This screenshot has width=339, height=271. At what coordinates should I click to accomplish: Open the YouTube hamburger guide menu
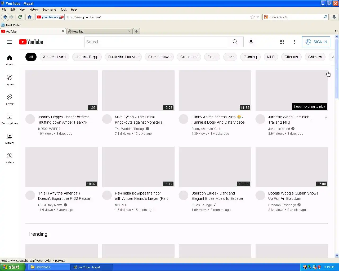[10, 42]
